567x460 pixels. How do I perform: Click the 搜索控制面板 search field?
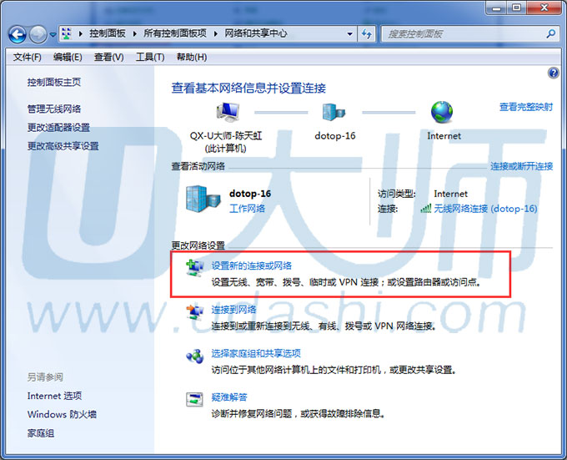(463, 34)
